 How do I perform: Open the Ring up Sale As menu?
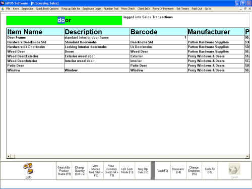[x=71, y=9]
